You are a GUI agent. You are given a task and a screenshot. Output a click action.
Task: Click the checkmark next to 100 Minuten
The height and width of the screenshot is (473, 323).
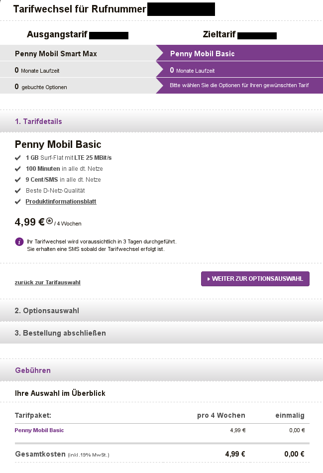pyautogui.click(x=18, y=169)
